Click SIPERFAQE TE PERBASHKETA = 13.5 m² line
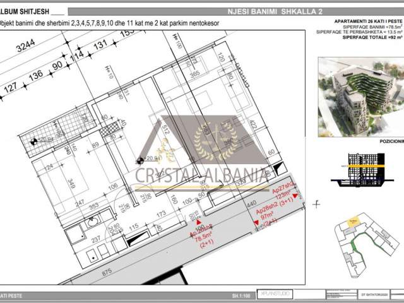This screenshot has width=404, height=303. [x=359, y=32]
